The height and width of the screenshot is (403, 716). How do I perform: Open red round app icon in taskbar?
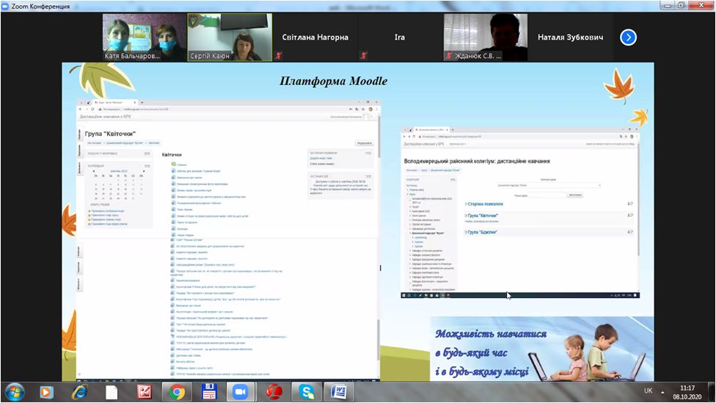[274, 392]
